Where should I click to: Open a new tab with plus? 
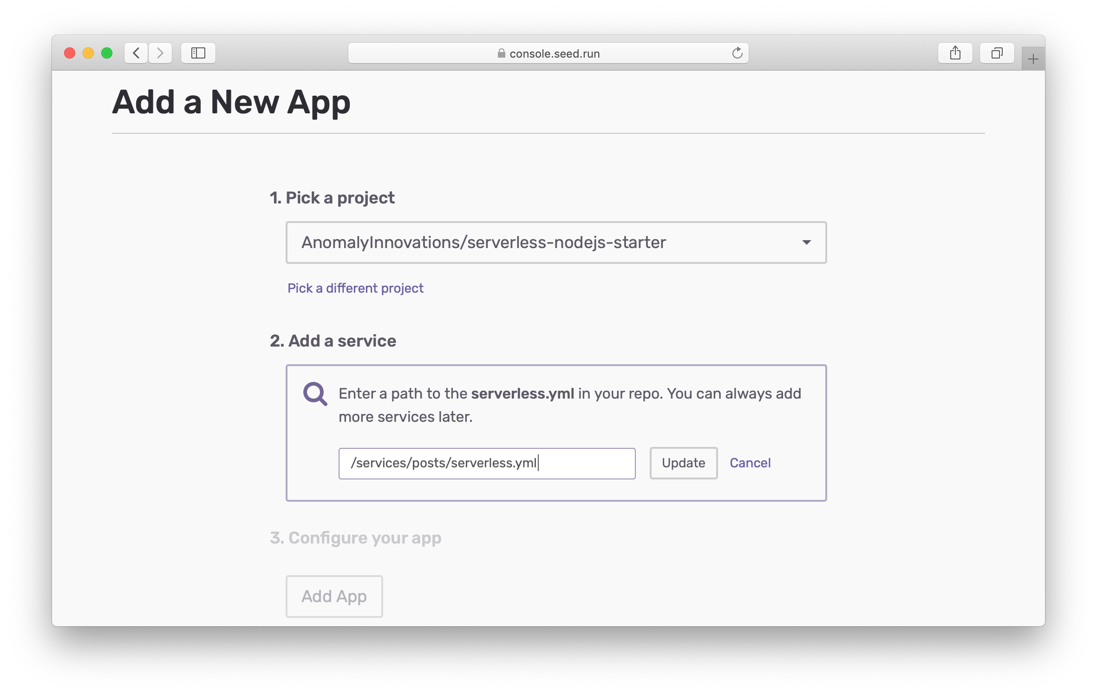coord(1033,59)
